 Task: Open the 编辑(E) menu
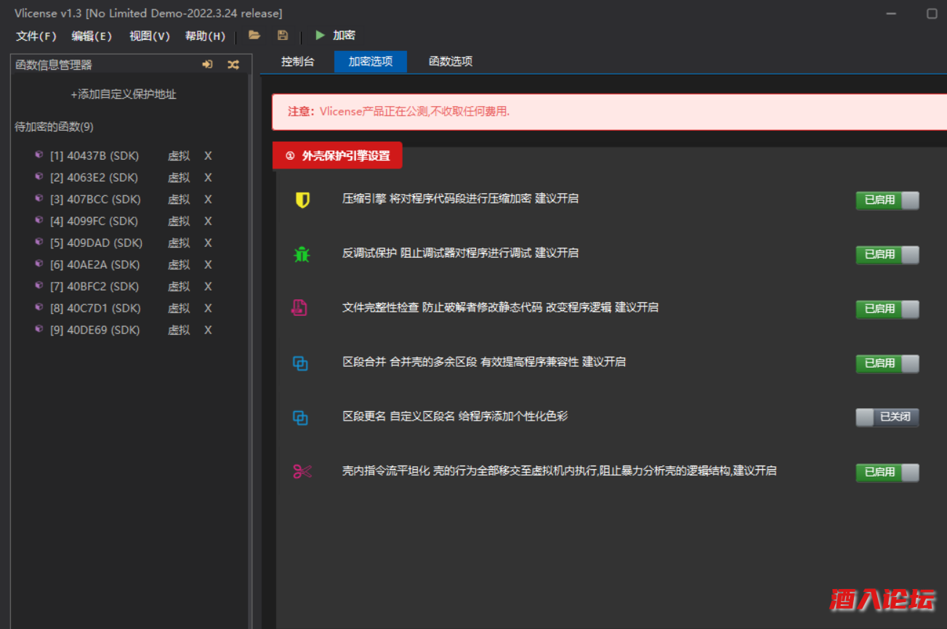pyautogui.click(x=92, y=36)
